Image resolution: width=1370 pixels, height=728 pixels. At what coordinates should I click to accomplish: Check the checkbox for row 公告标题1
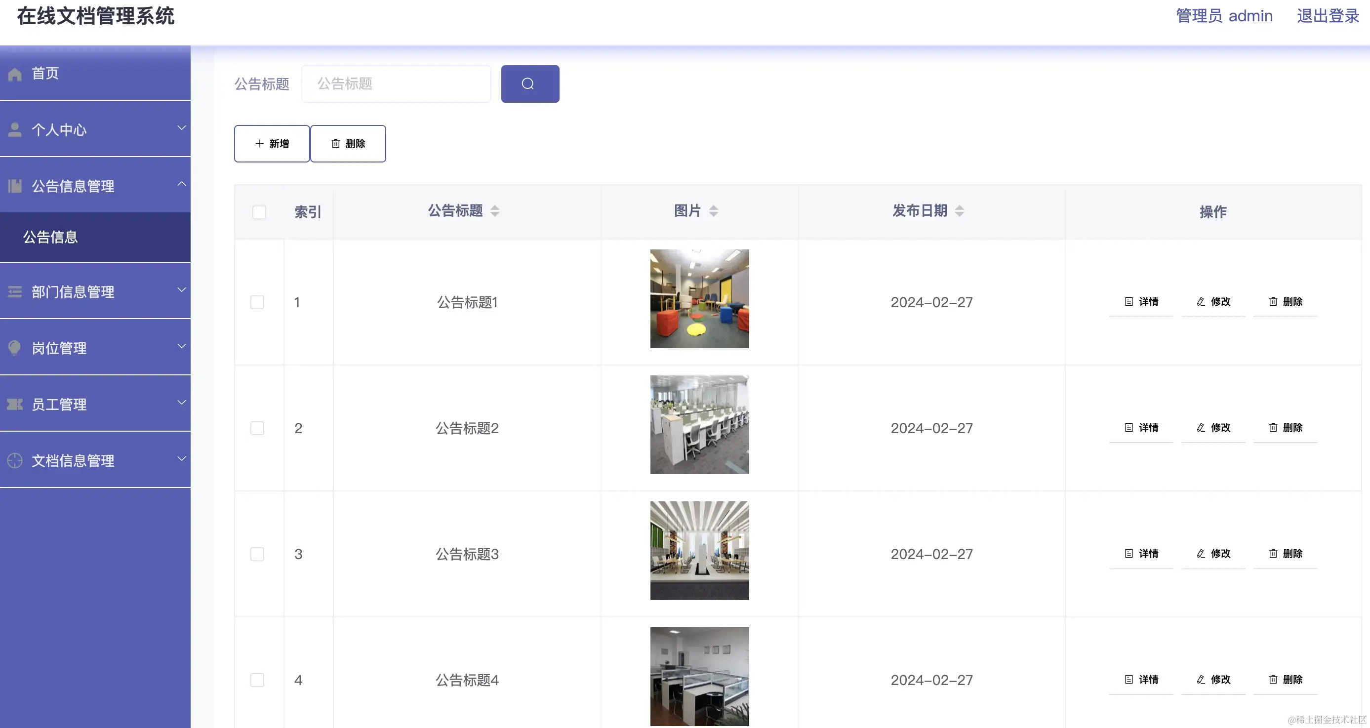(257, 302)
